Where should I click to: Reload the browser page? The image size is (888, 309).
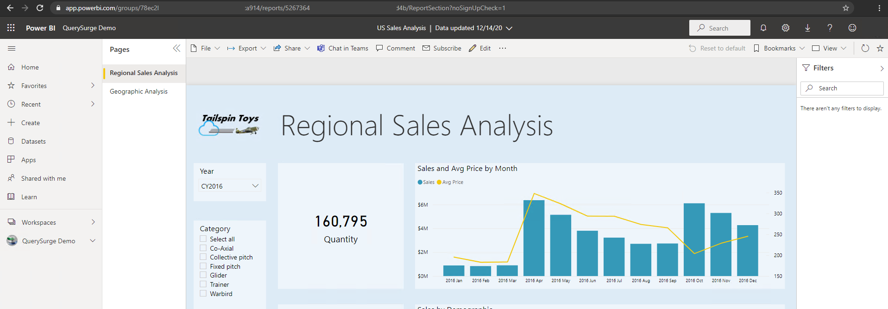point(40,8)
